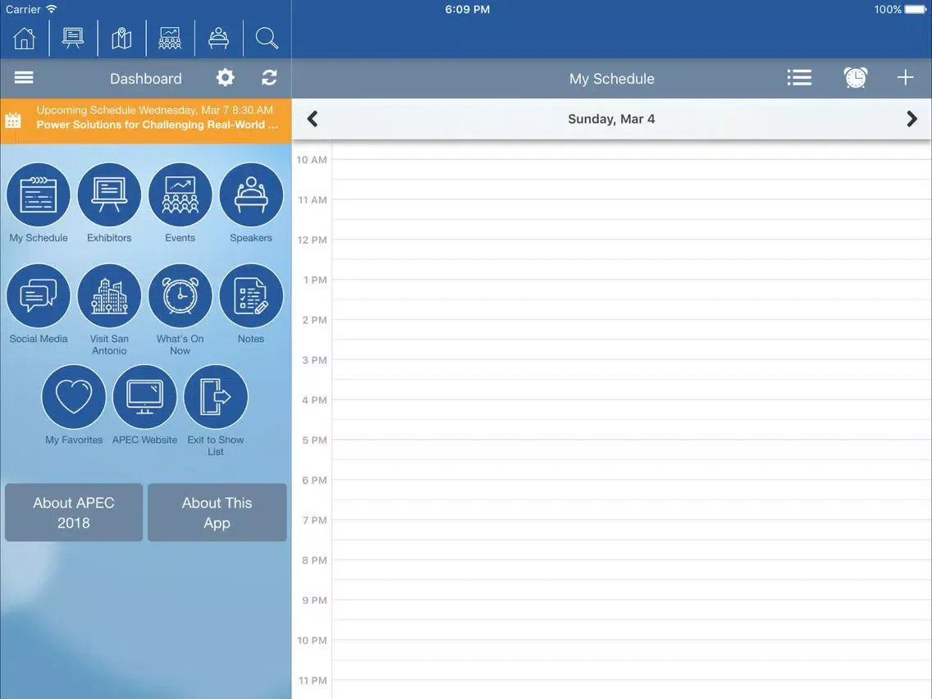Click the Dashboard panel title
The image size is (932, 699).
[146, 79]
